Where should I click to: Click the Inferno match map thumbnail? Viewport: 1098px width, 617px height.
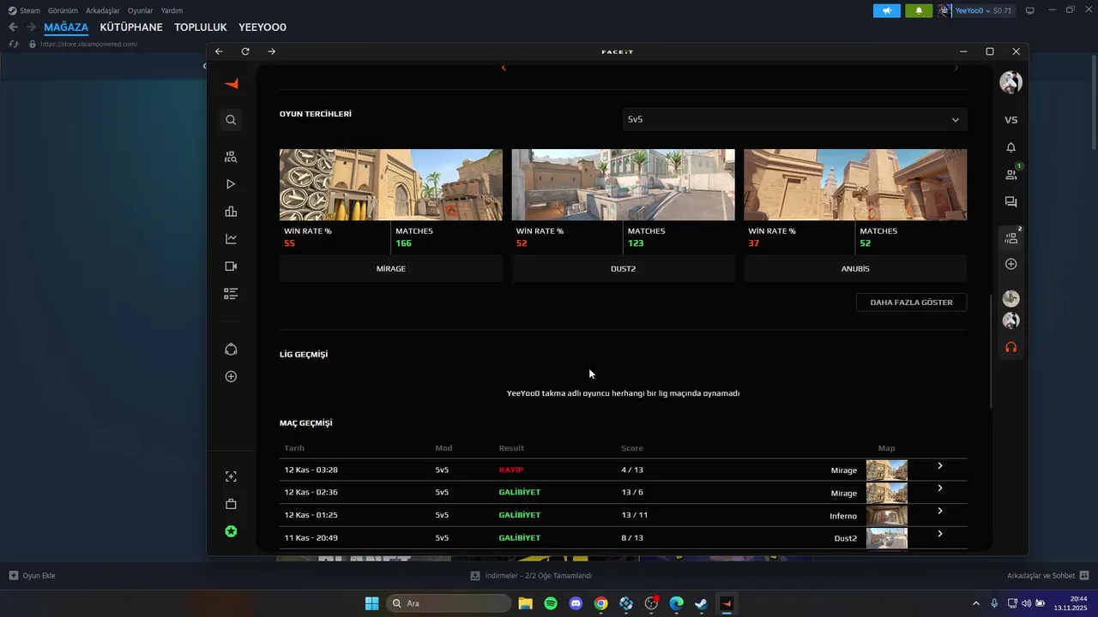point(887,515)
